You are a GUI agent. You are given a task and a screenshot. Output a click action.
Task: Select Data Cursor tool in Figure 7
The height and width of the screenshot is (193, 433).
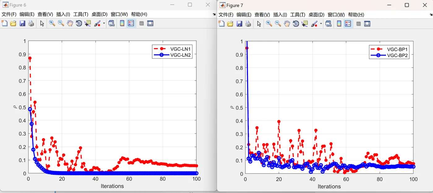pyautogui.click(x=305, y=23)
